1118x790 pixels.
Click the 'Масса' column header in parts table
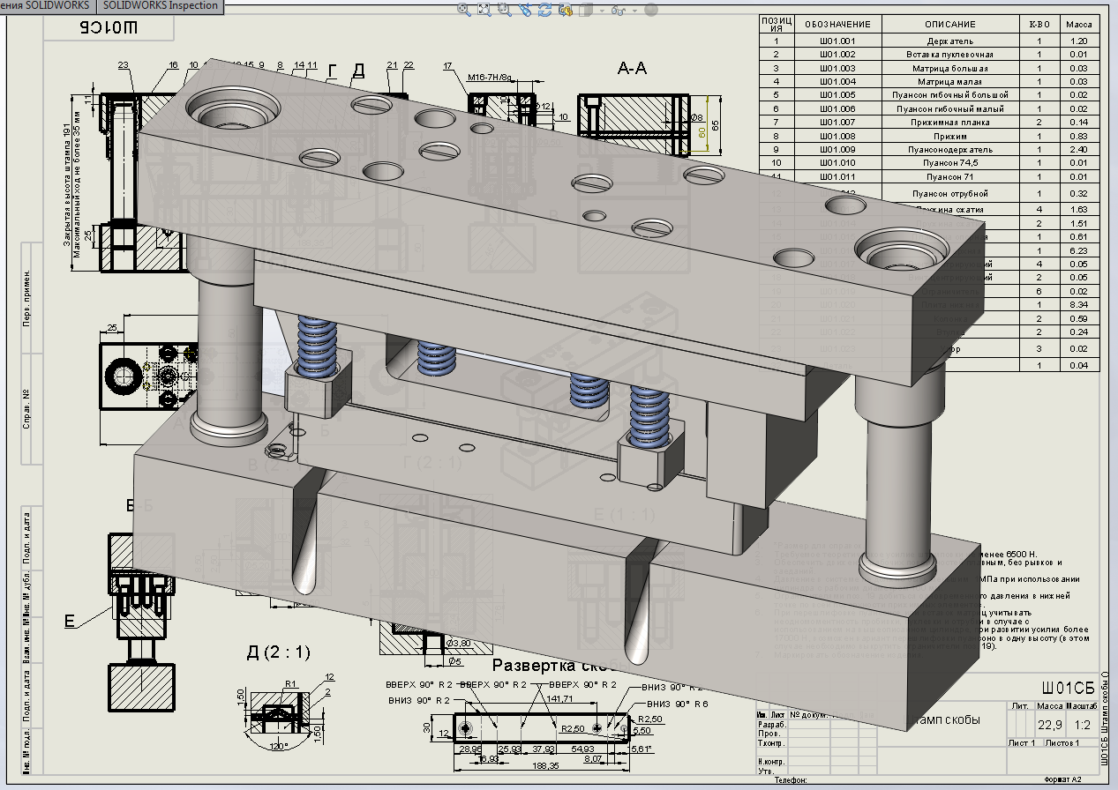tap(1078, 24)
